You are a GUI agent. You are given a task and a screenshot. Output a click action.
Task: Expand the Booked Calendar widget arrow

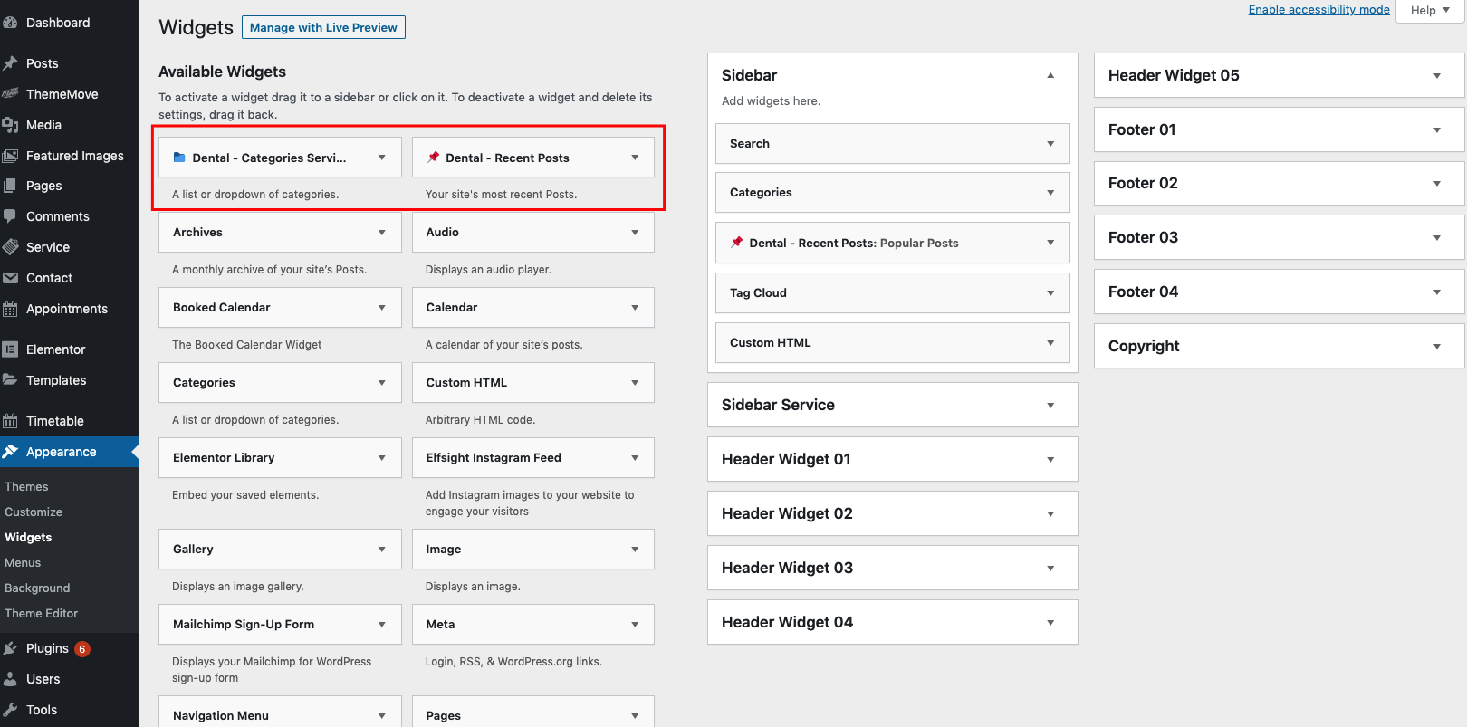click(382, 308)
